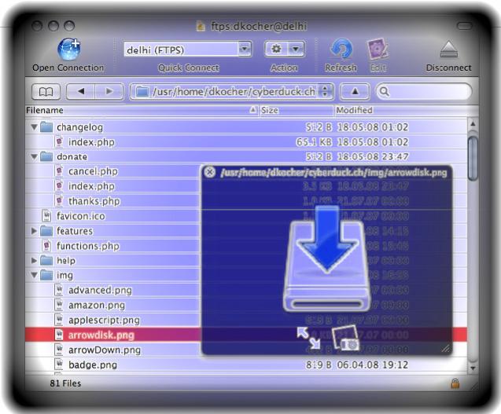This screenshot has width=501, height=414.
Task: Click 65.1 KB size of index.php
Action: click(x=314, y=142)
